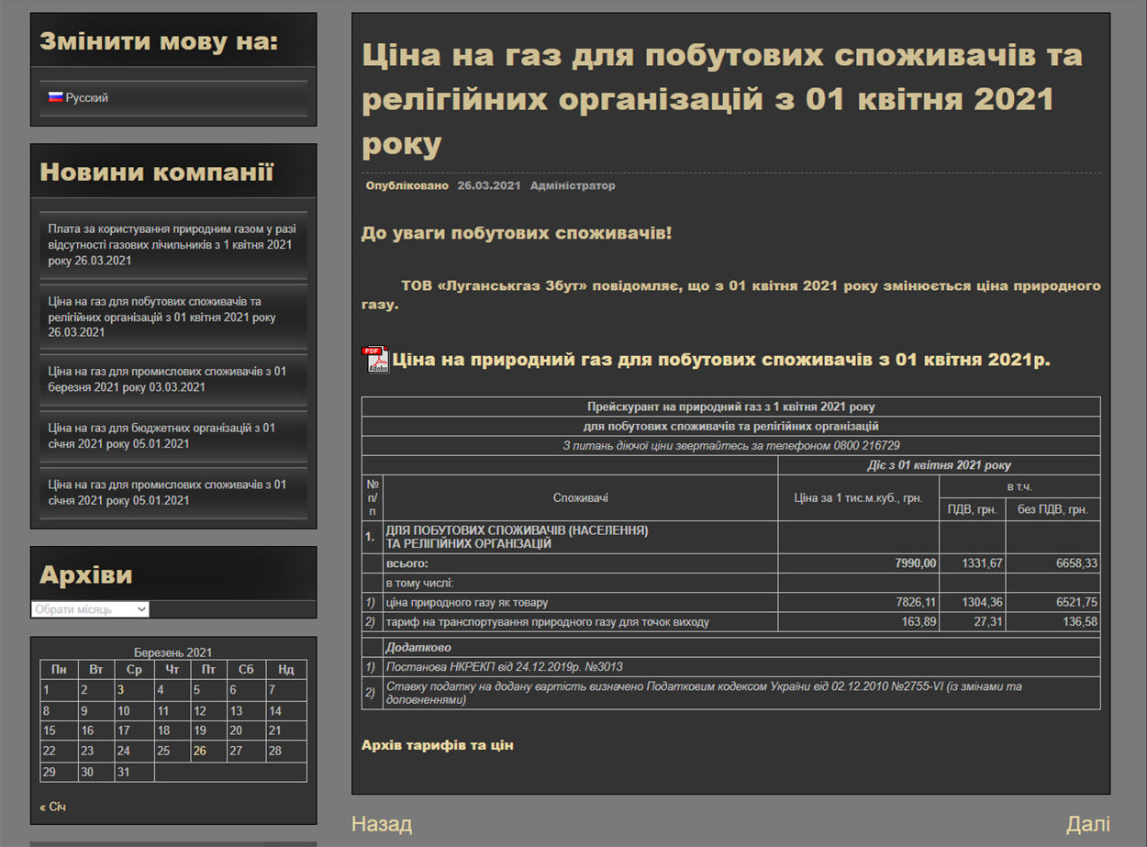The image size is (1147, 847).
Task: Open PDF link for household gas price from April 2021
Action: (x=722, y=360)
